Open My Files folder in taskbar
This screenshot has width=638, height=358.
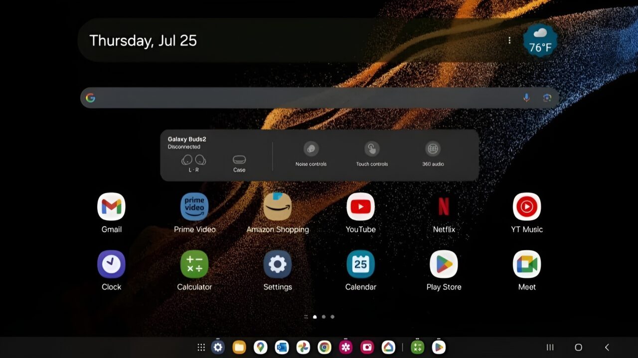(239, 347)
